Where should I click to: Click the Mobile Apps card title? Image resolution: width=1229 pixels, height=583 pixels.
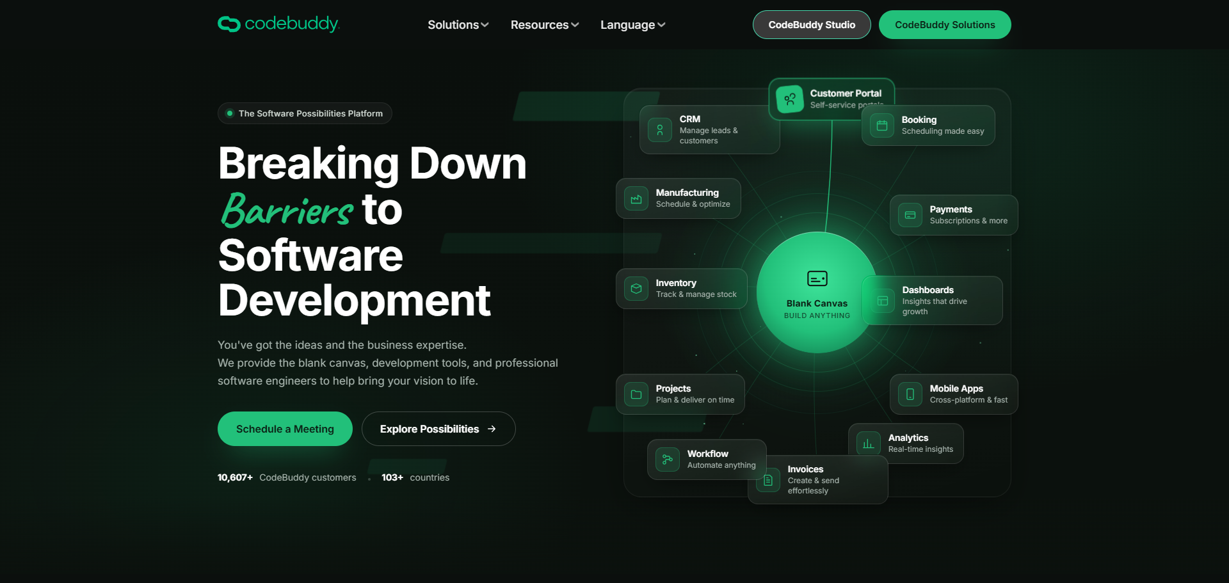956,388
